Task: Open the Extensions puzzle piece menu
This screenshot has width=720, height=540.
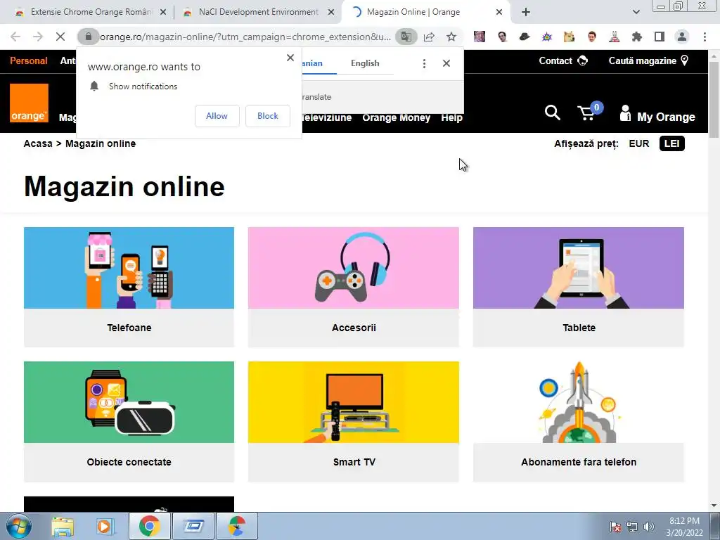Action: click(x=637, y=37)
